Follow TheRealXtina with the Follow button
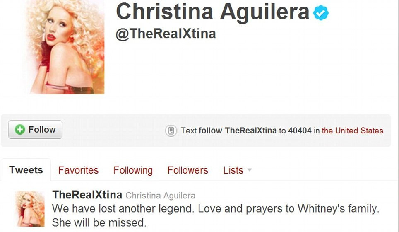Screen dimensions: 399x232 [35, 129]
